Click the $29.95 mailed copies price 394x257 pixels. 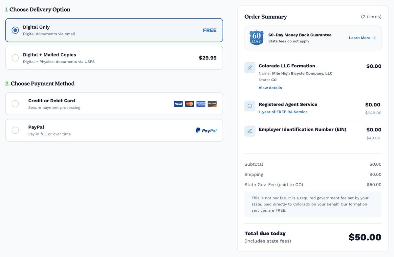pyautogui.click(x=208, y=58)
